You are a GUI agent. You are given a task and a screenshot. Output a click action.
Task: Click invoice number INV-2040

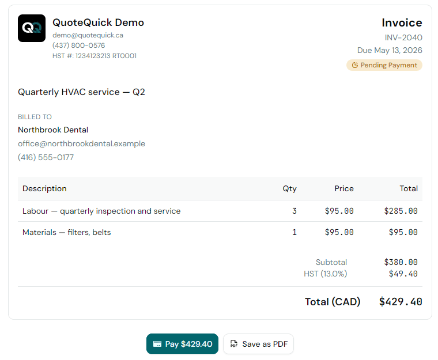403,37
